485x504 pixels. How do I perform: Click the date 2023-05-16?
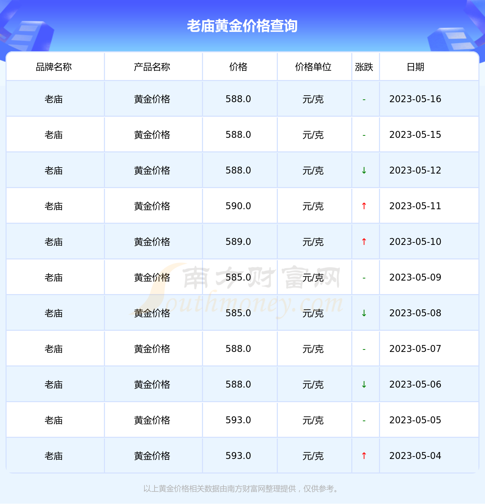tap(415, 99)
